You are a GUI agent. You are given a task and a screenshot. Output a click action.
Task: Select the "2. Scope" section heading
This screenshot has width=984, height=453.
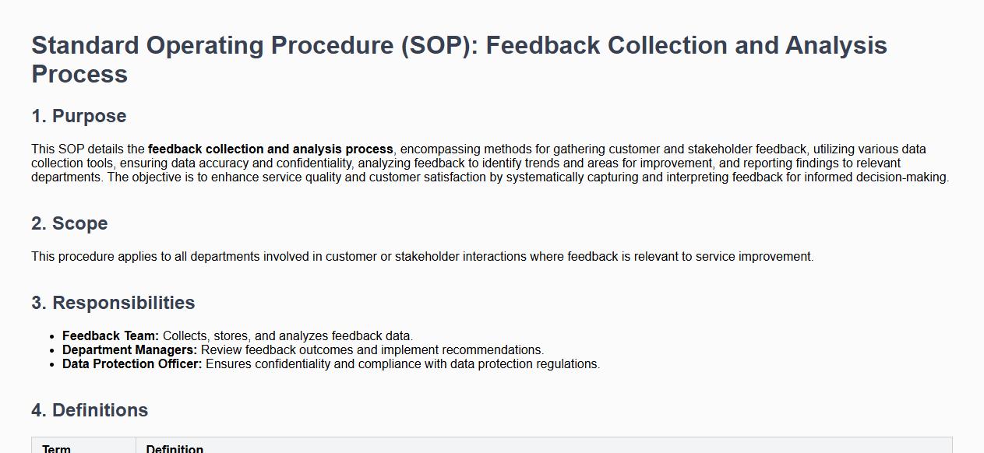point(69,223)
